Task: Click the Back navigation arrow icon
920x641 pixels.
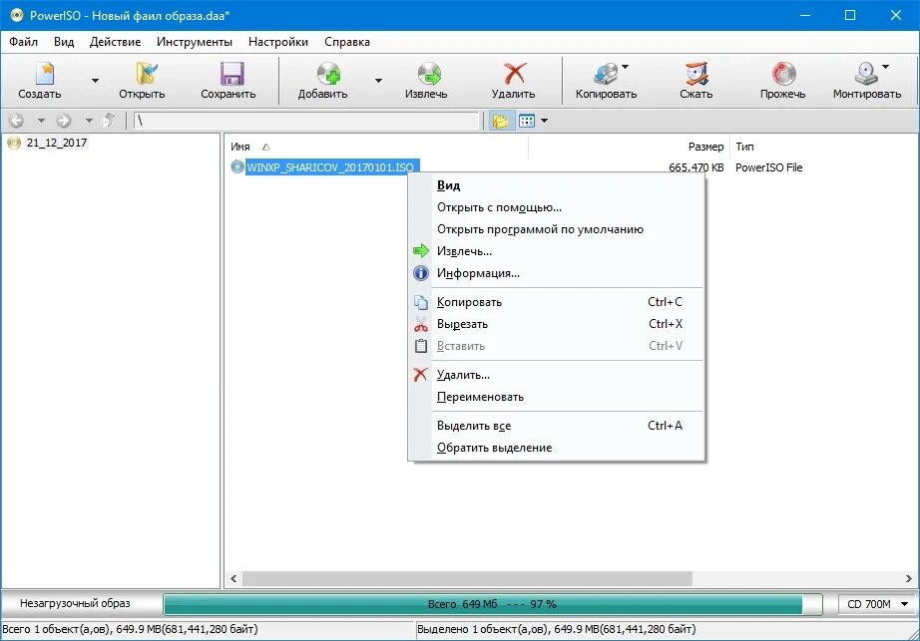Action: [16, 121]
